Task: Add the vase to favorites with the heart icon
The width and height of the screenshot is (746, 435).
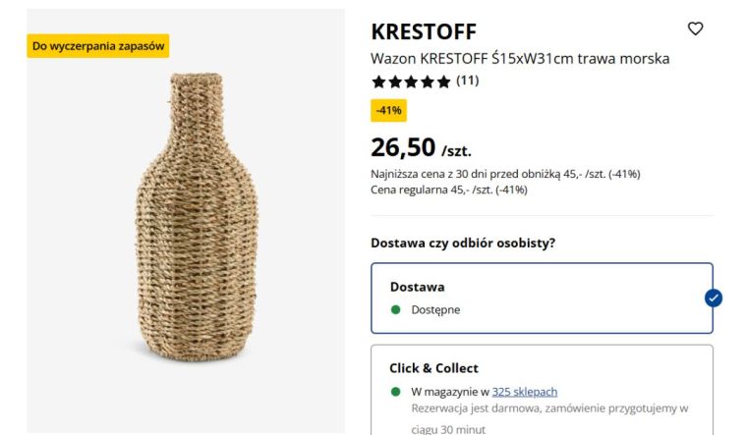Action: [x=695, y=29]
